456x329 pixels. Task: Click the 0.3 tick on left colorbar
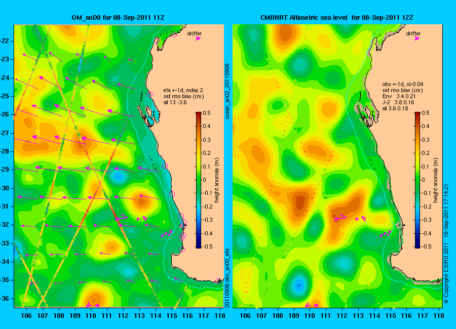[207, 140]
